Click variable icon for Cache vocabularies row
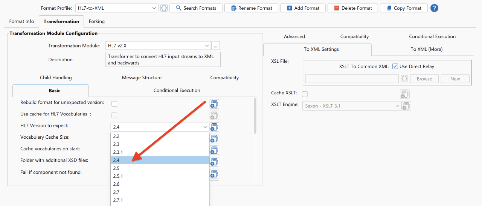 point(214,150)
